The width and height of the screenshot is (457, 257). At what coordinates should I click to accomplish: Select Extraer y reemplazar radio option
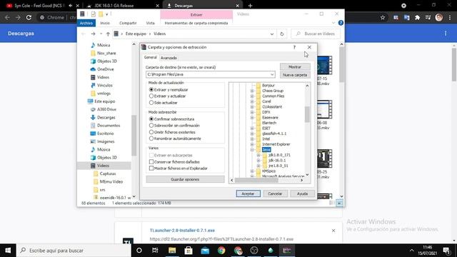coord(151,90)
